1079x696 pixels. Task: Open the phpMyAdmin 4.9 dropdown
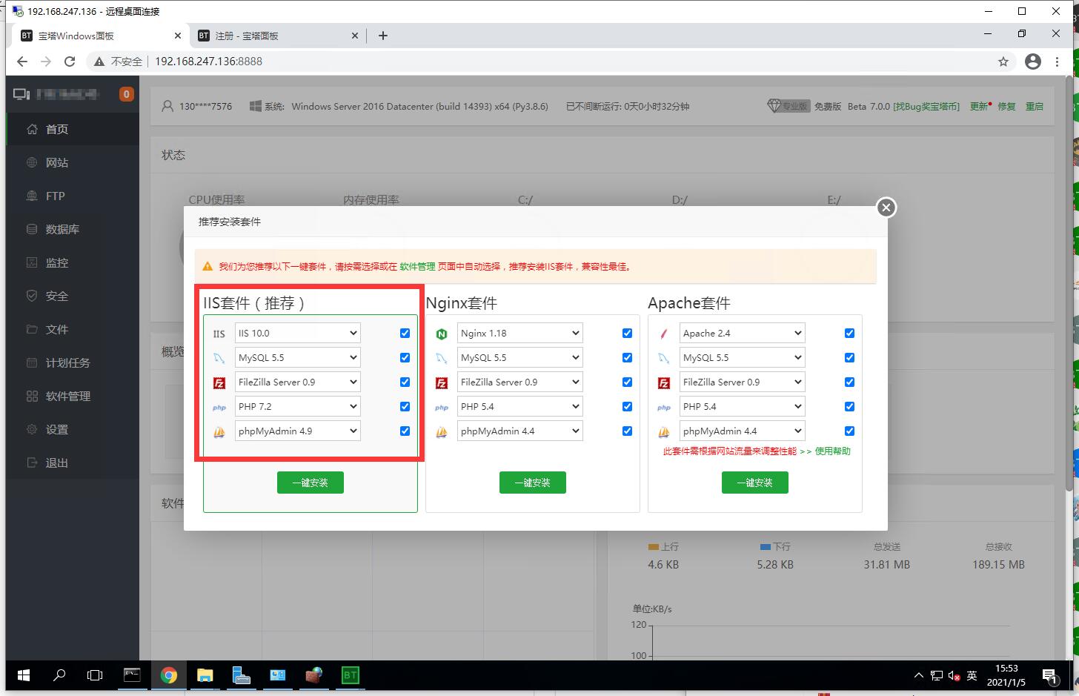(298, 431)
